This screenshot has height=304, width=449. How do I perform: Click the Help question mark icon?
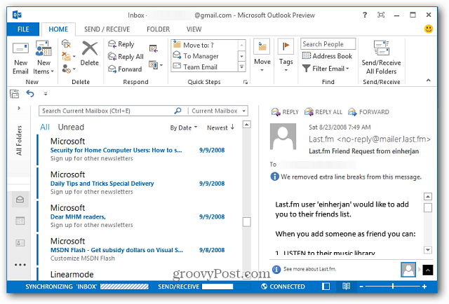pos(365,15)
